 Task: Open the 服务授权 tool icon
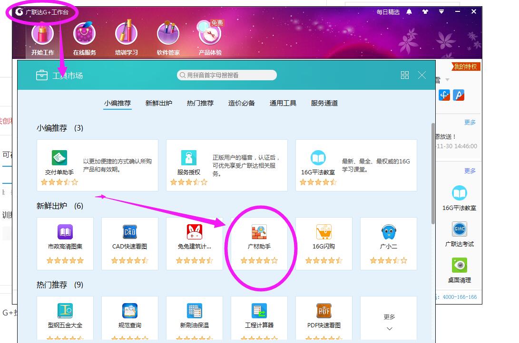[189, 158]
